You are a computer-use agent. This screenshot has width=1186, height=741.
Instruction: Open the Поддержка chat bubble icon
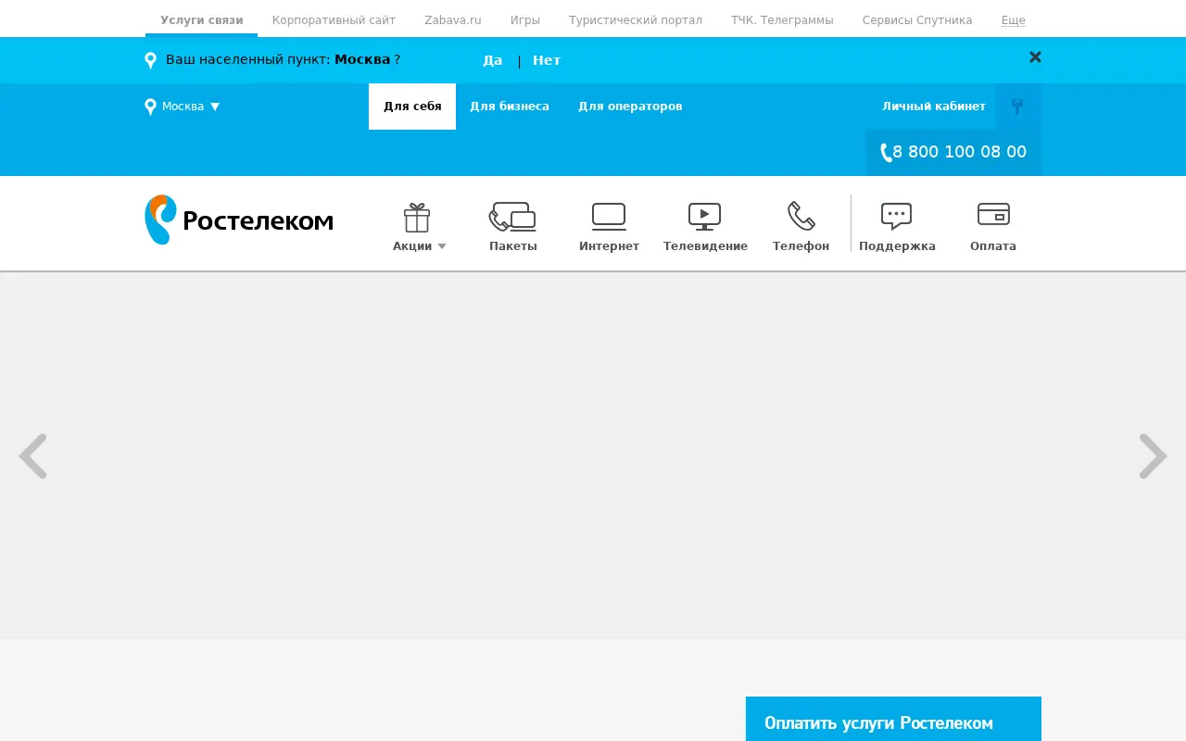pyautogui.click(x=896, y=217)
